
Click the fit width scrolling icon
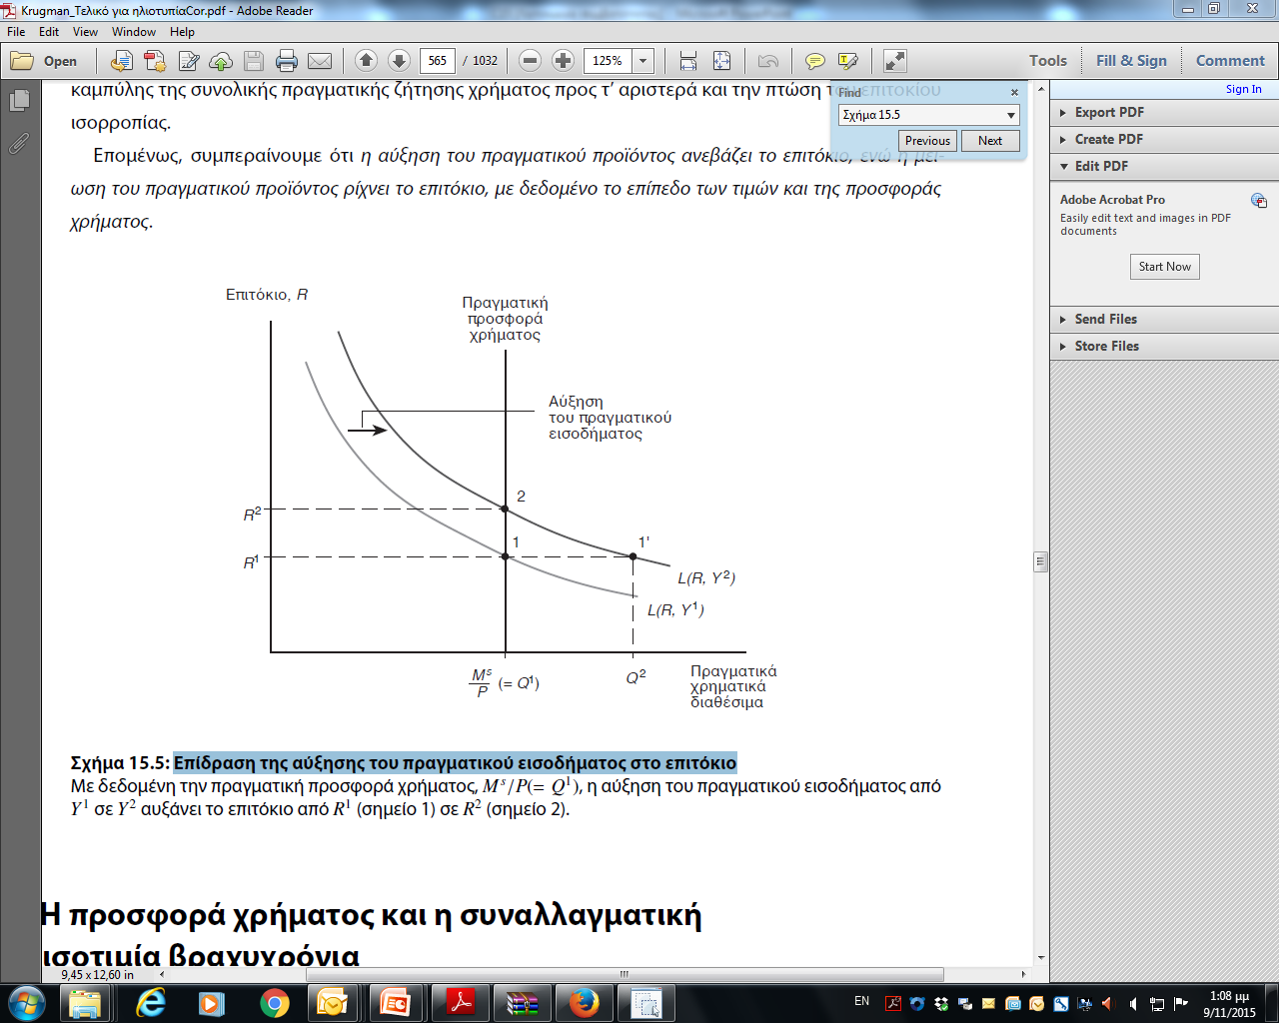688,61
